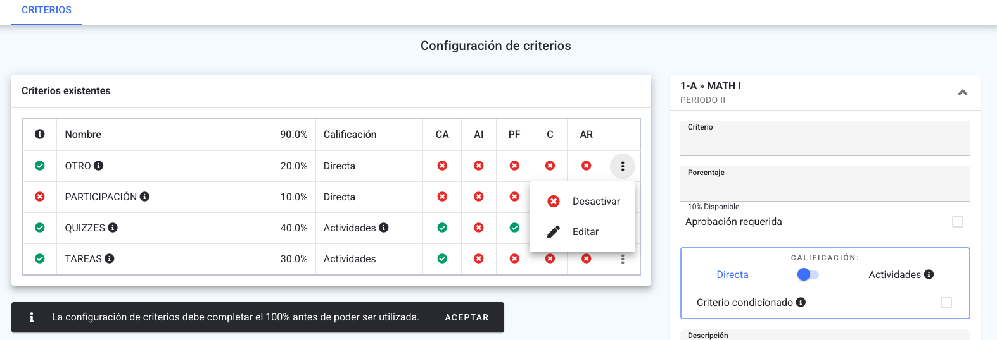Image resolution: width=997 pixels, height=340 pixels.
Task: Click the info icon next to Criterio condicionado
Action: (801, 302)
